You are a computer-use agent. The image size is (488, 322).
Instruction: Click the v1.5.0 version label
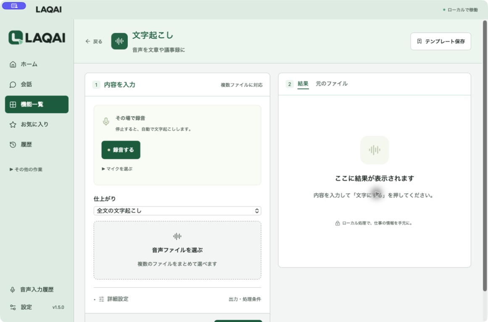click(58, 307)
